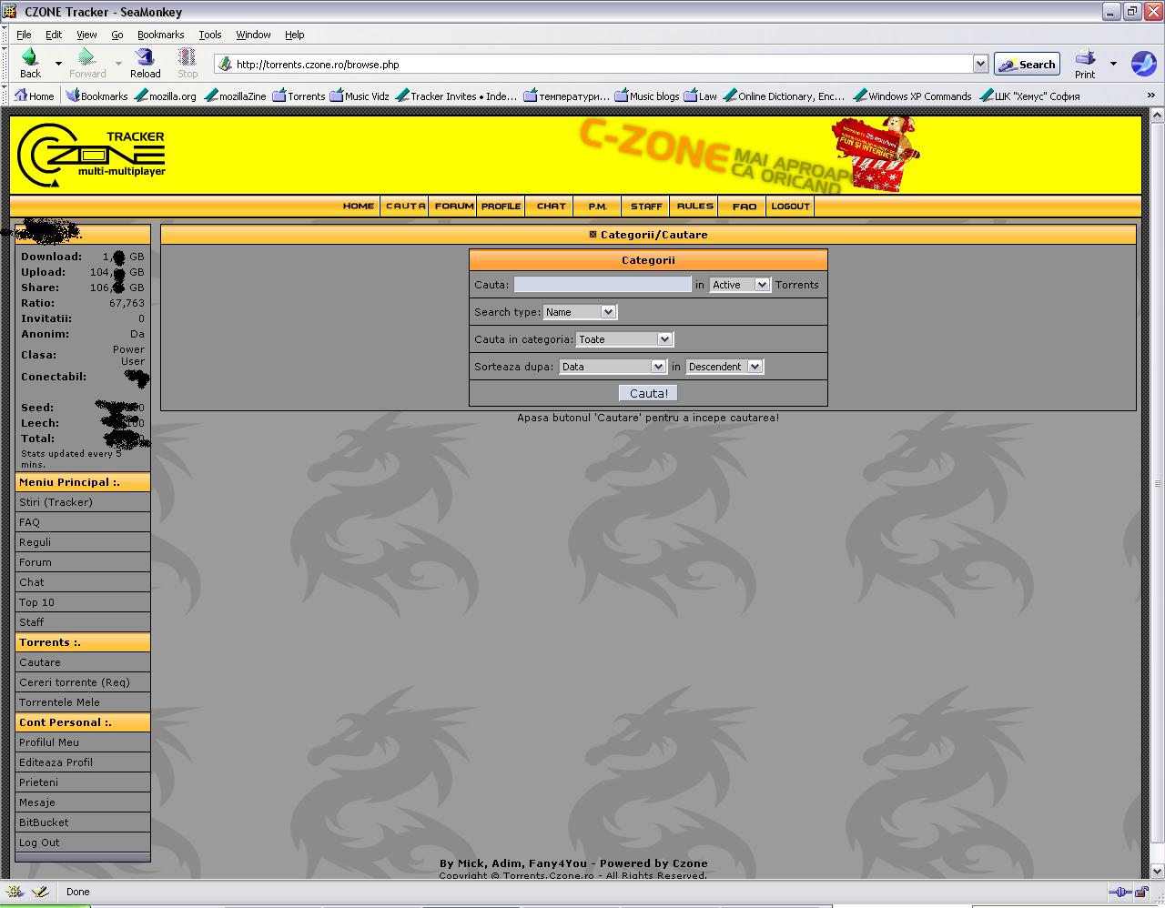Viewport: 1165px width, 908px height.
Task: Open the mozilla.org bookmark
Action: [165, 96]
